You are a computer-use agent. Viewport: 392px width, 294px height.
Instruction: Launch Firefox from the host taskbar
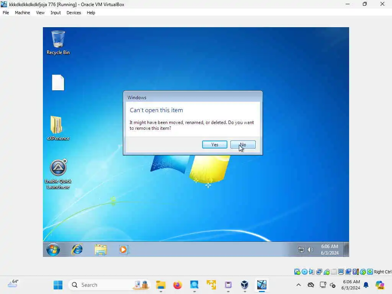click(x=178, y=285)
